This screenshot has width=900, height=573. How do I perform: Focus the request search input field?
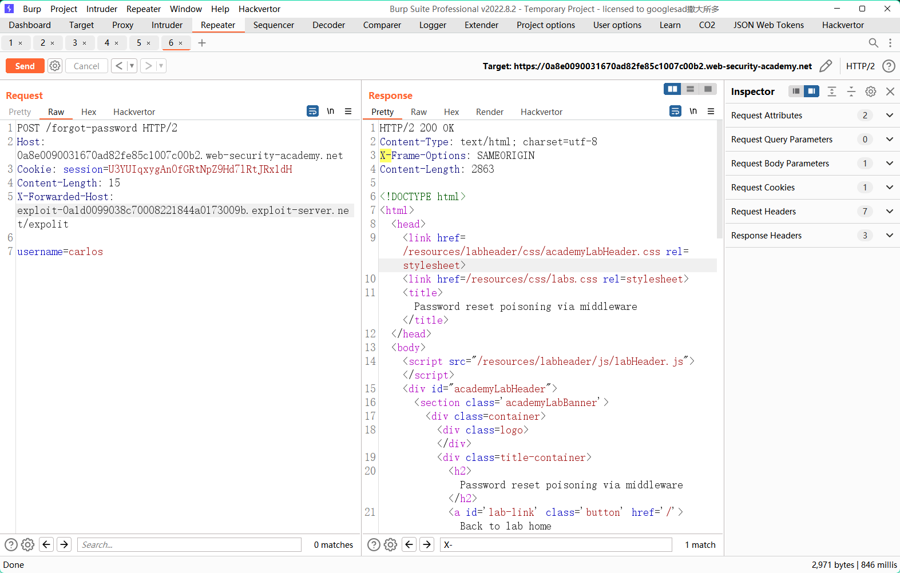point(189,544)
